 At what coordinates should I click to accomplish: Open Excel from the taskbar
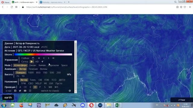(118, 105)
